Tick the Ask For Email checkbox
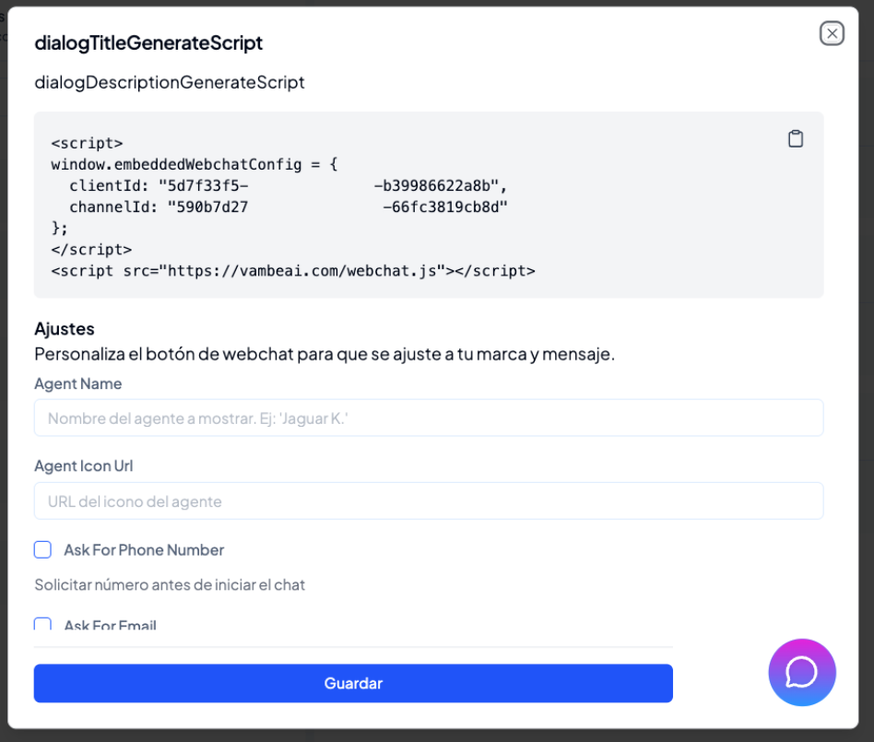The width and height of the screenshot is (874, 742). (x=43, y=624)
